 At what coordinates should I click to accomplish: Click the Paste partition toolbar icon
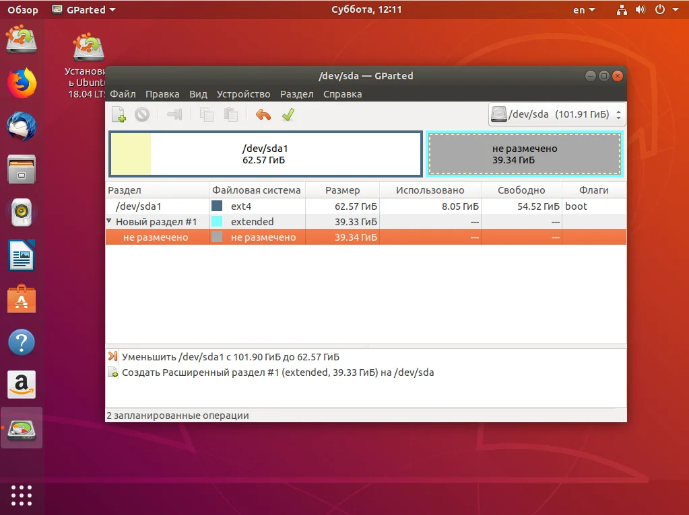pyautogui.click(x=231, y=115)
